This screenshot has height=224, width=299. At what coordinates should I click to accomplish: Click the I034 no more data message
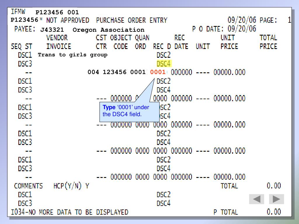[69, 212]
